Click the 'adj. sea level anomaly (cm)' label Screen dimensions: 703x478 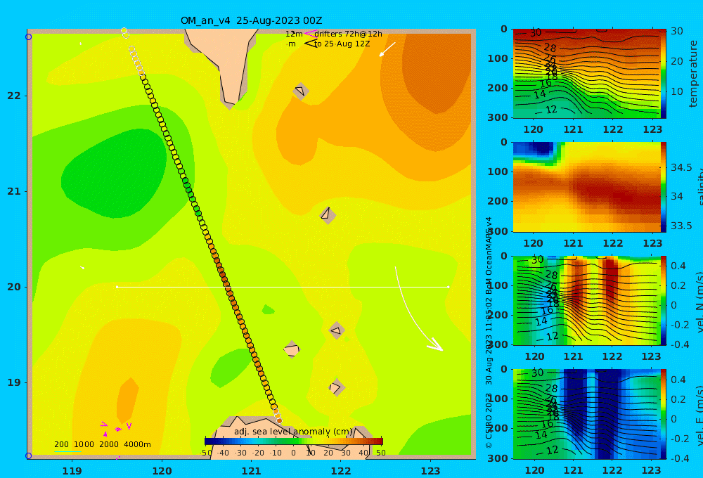pos(293,432)
